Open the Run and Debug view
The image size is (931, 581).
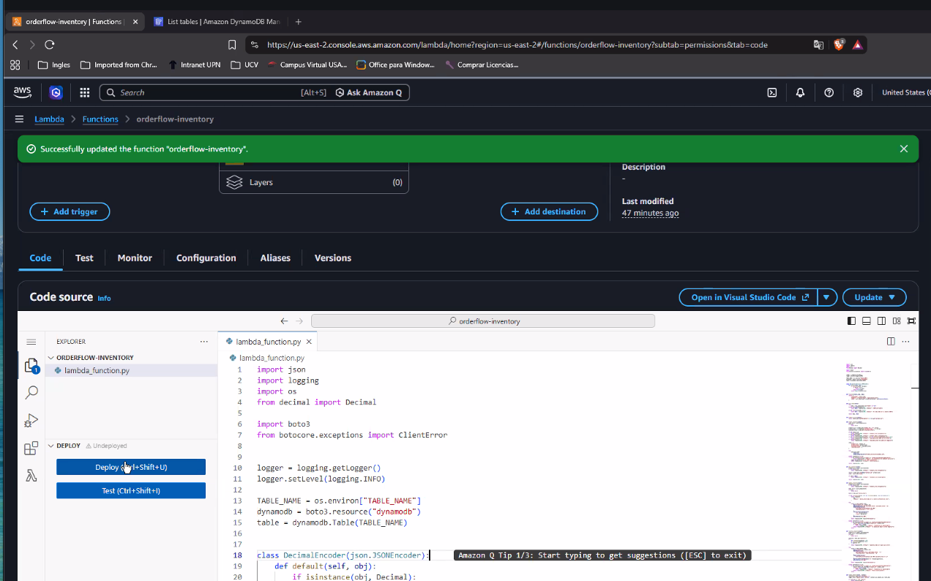(x=31, y=421)
